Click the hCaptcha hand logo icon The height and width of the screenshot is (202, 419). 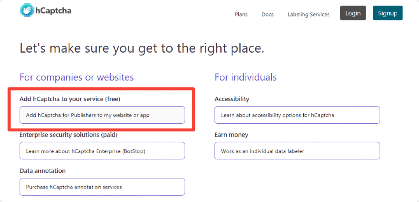pyautogui.click(x=27, y=10)
